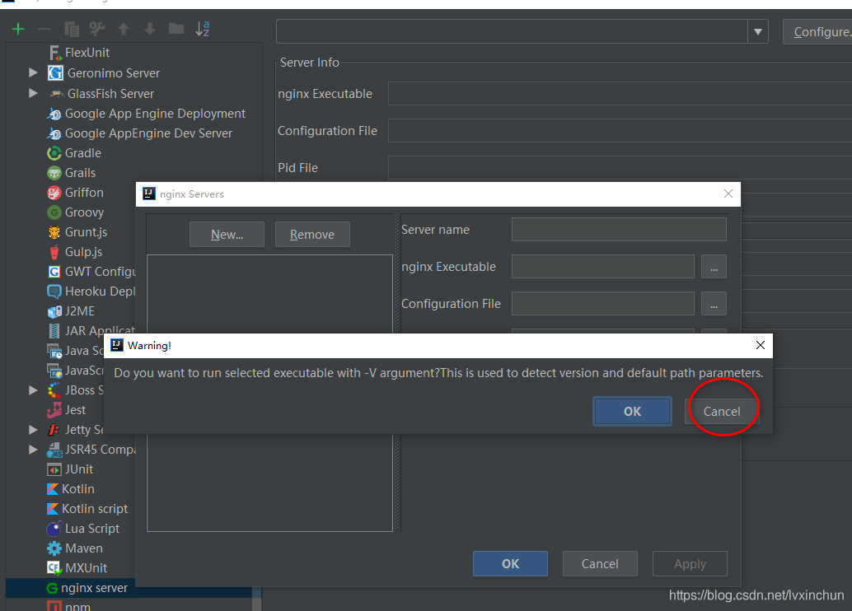Click the Server name input field

[x=619, y=229]
